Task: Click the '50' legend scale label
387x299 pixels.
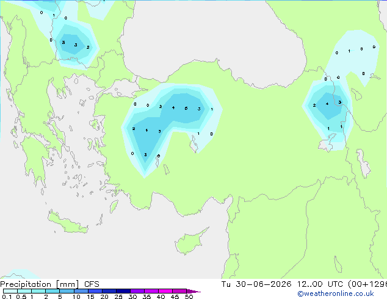Action: [x=189, y=297]
